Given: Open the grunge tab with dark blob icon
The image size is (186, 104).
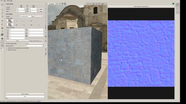Looking at the screenshot, I should (2, 38).
